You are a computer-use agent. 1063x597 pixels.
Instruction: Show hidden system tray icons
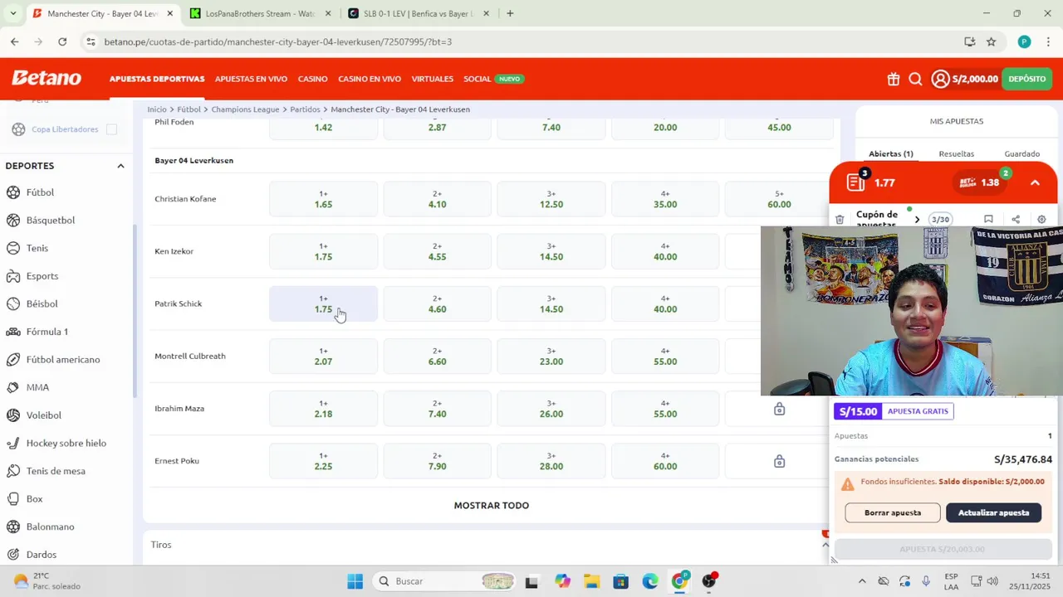(x=861, y=581)
